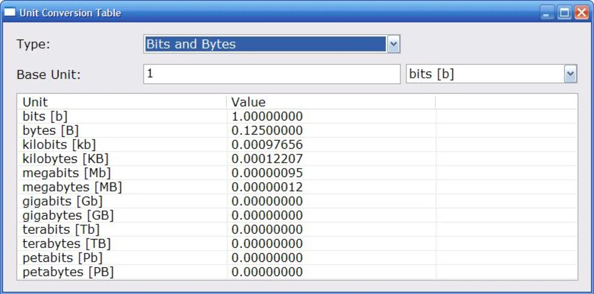The image size is (594, 294).
Task: Select the bits [b] table row
Action: (x=297, y=116)
